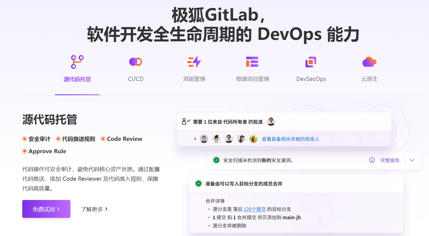The image size is (429, 236).
Task: Click the main-jh branch name text
Action: click(291, 218)
